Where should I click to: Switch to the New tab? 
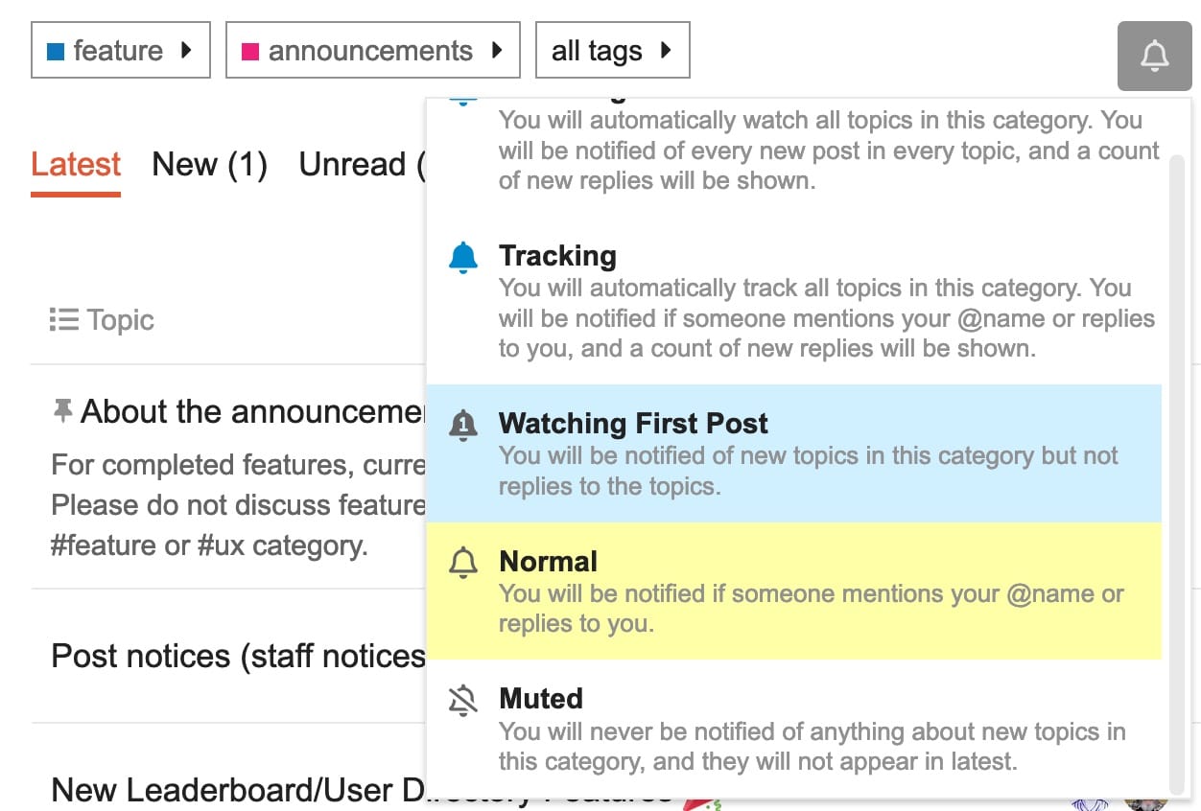(x=207, y=165)
